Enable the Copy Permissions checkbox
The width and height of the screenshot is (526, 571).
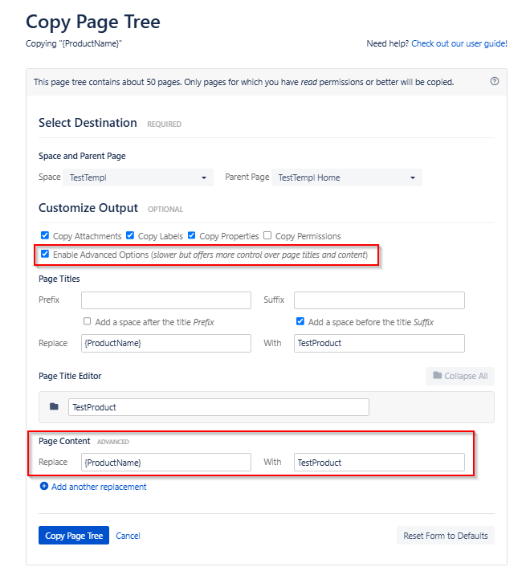click(267, 235)
